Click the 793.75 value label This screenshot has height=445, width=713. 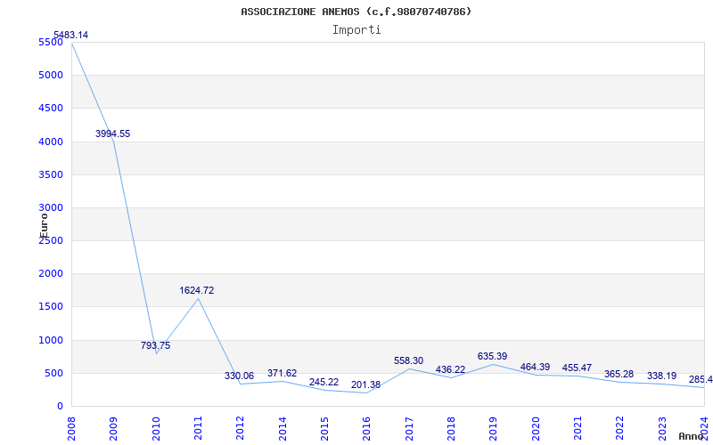[x=155, y=345]
